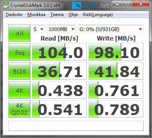Run the 512K random test
Viewport: 152px width, 138px height.
(x=19, y=71)
